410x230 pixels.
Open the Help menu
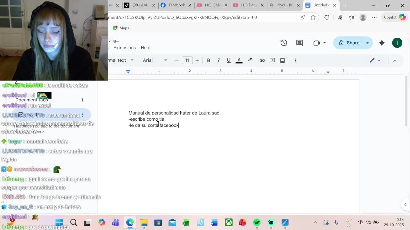(145, 48)
